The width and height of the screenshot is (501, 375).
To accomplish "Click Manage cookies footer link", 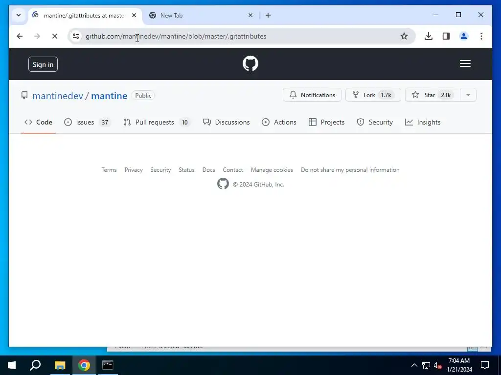I will [272, 170].
